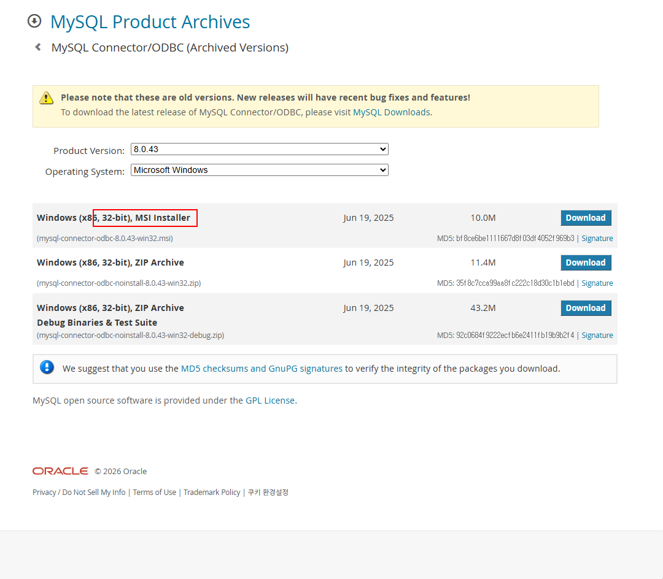Open the Operating System dropdown
The image size is (663, 579).
259,170
